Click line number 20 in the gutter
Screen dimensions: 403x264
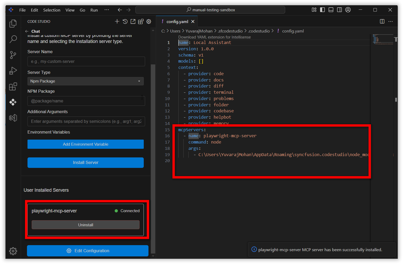[x=167, y=161]
